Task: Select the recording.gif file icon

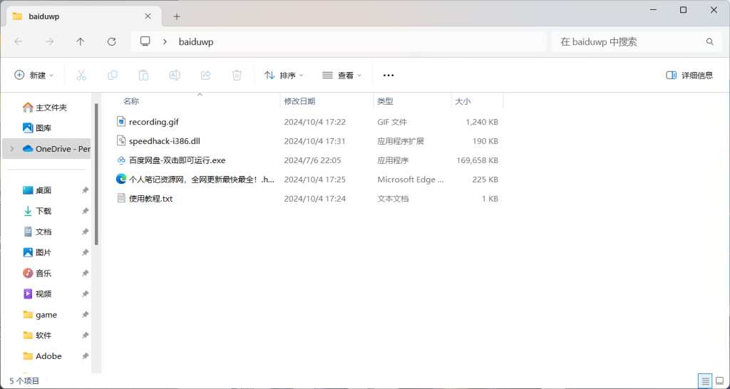Action: 121,122
